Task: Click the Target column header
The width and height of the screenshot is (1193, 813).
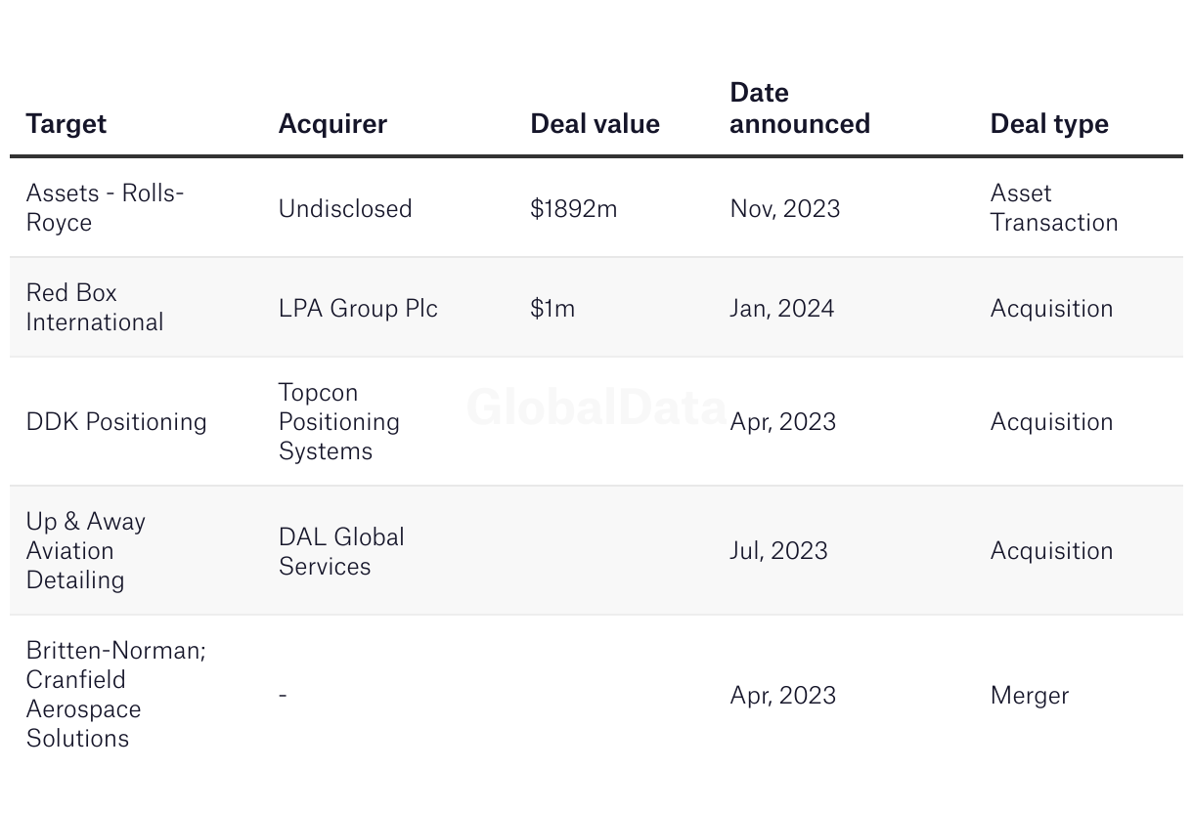Action: (66, 124)
